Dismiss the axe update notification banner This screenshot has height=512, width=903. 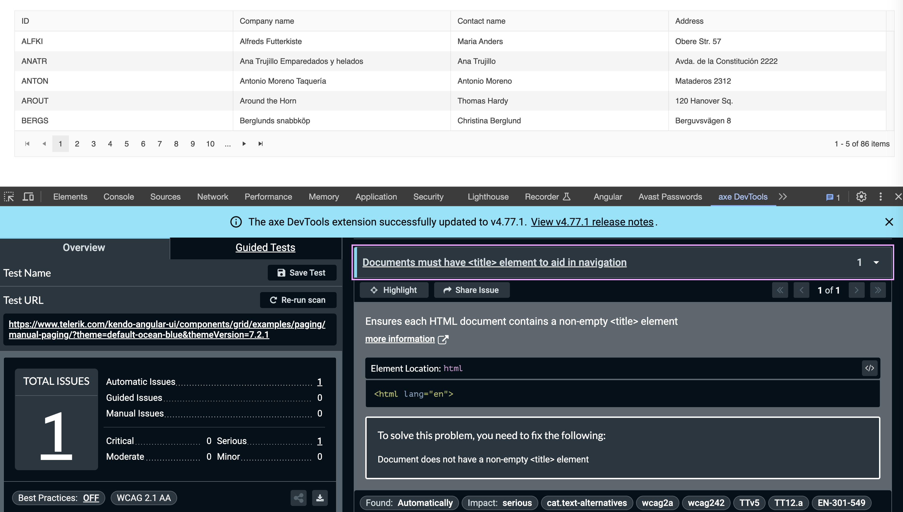tap(889, 222)
